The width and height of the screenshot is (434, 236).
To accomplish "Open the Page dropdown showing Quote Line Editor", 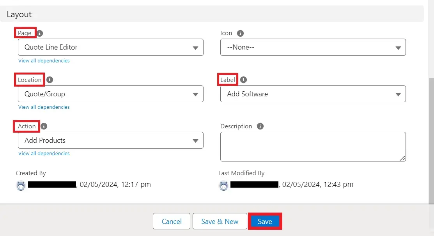I will tap(110, 47).
